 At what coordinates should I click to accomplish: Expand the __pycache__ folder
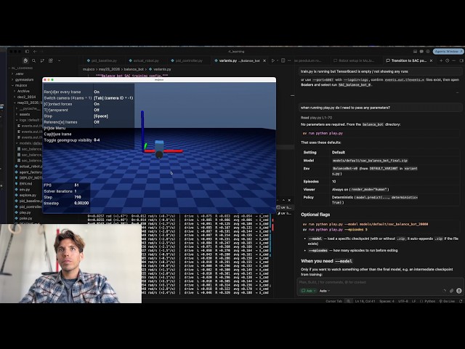tap(29, 108)
